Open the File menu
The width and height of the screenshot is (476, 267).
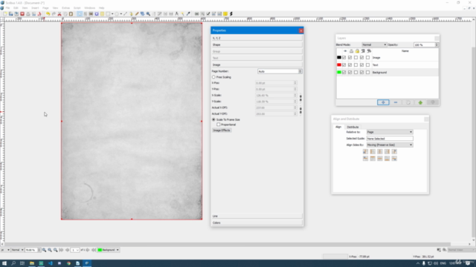click(7, 8)
